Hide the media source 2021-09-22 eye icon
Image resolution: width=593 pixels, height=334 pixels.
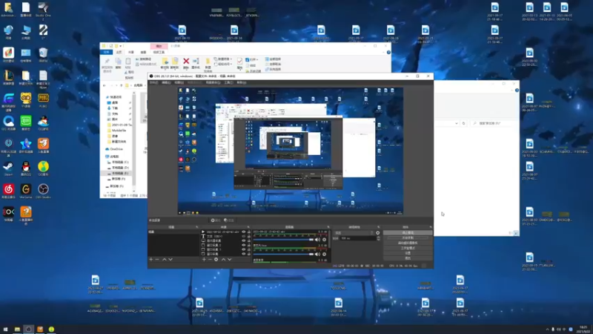244,232
